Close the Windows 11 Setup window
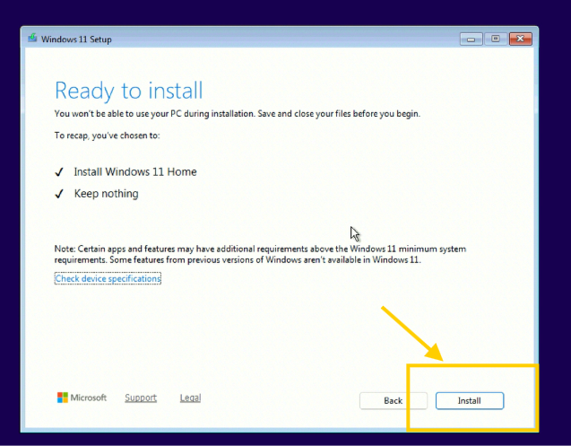The image size is (571, 446). click(521, 39)
